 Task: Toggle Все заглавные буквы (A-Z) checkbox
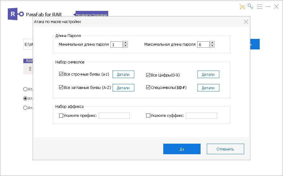click(x=61, y=87)
